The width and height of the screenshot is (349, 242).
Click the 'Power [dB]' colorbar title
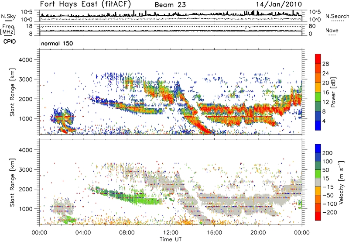pyautogui.click(x=333, y=92)
